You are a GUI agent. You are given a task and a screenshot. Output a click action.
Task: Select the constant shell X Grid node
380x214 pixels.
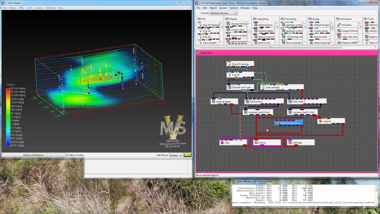[258, 112]
